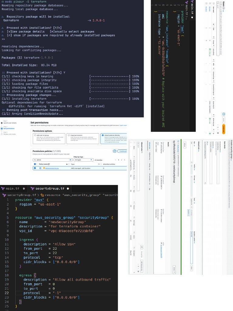Viewport: 233px width, 311px height.
Task: Click unsaved dot on securtyGroup.tf tab
Action: tap(68, 189)
